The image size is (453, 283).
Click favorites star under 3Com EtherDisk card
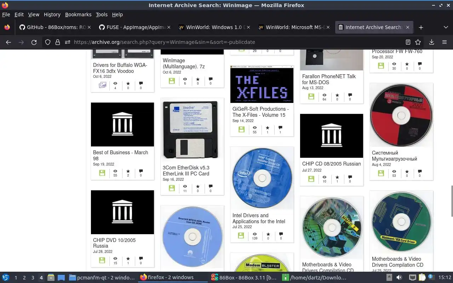coord(198,186)
